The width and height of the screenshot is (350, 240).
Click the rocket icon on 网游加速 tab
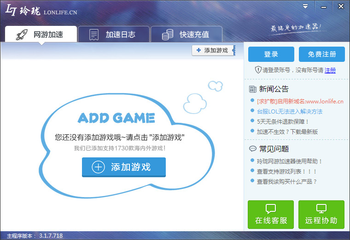coord(22,35)
